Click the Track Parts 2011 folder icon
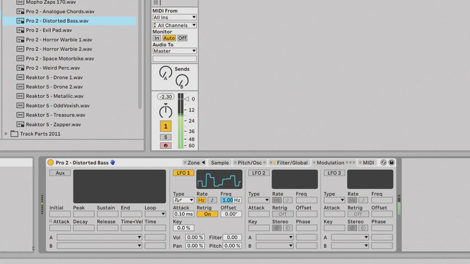Screen dimensions: 470x264 [14, 134]
